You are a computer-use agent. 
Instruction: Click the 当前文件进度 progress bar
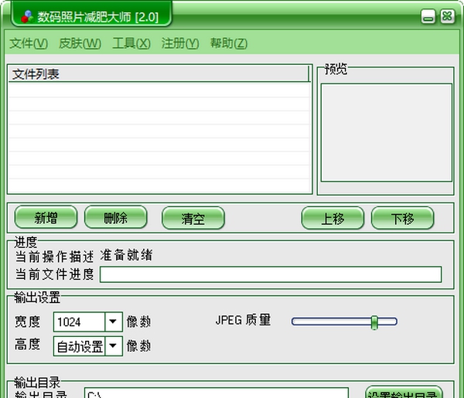pyautogui.click(x=271, y=274)
